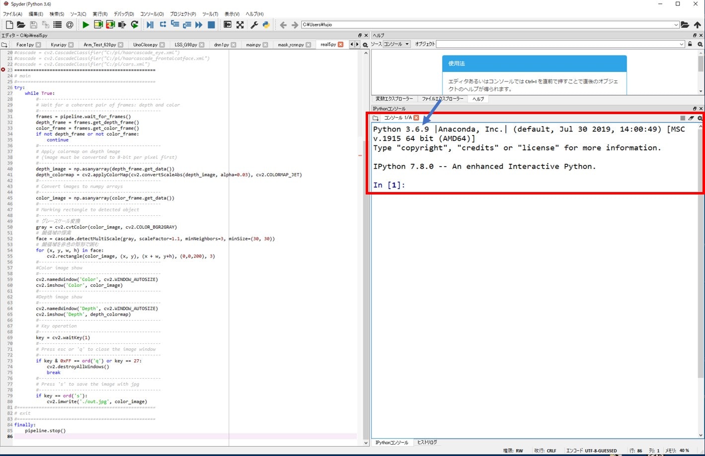The image size is (705, 456).
Task: Run the file with the green play icon
Action: click(x=86, y=25)
